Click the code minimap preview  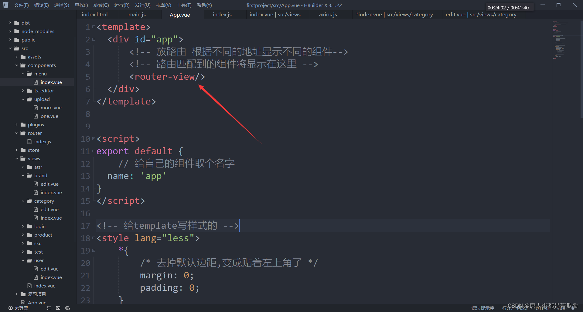560,40
